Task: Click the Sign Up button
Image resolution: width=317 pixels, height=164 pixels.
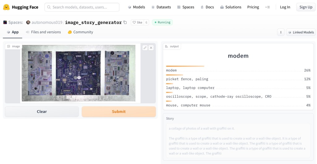Action: [306, 7]
